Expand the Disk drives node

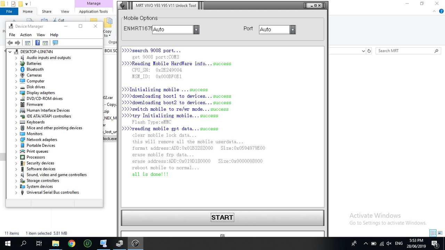click(16, 87)
